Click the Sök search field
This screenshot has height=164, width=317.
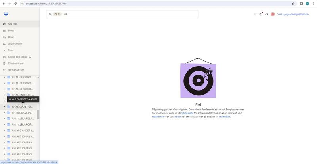127,14
